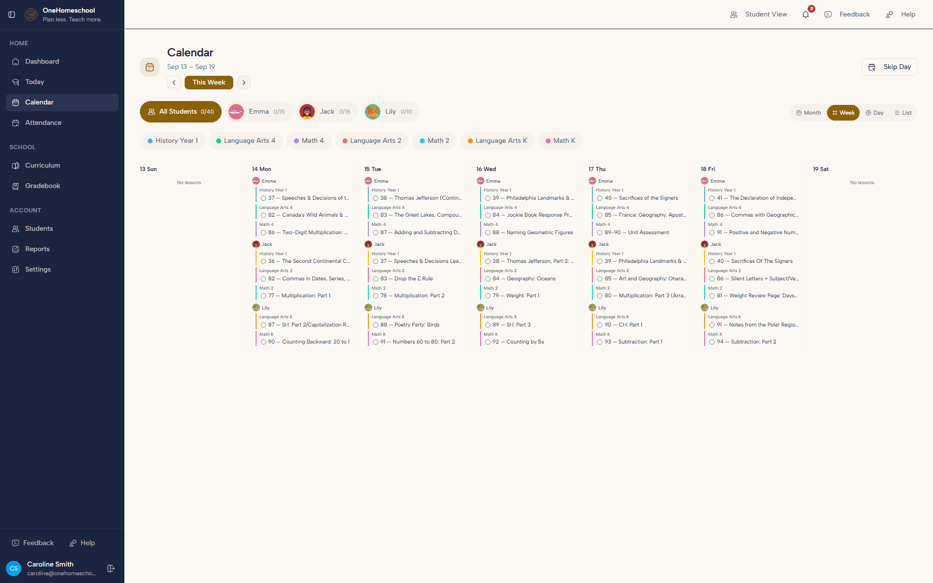Click the calendar icon beside the Calendar title
Viewport: 933px width, 583px height.
tap(150, 67)
